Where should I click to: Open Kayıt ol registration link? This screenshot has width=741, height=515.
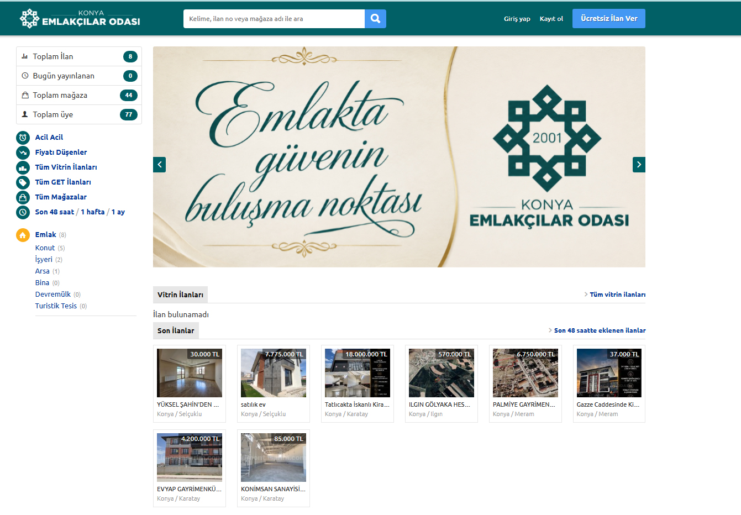(x=551, y=19)
